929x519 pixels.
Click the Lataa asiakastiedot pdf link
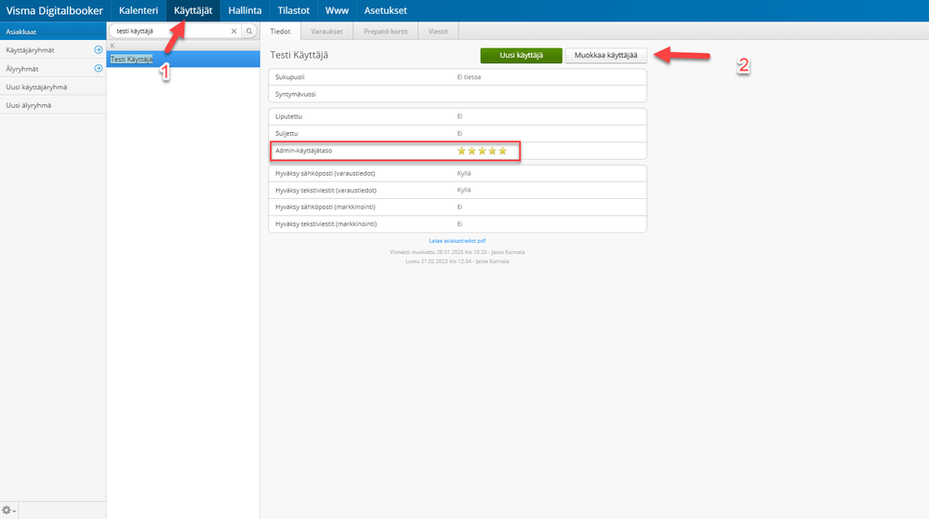click(x=458, y=241)
